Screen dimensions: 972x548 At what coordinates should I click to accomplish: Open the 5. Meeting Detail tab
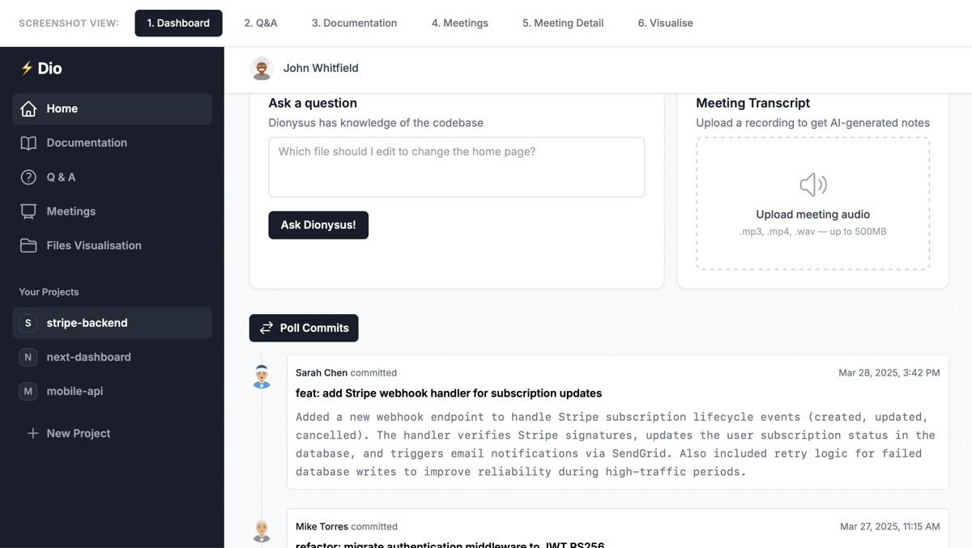pos(562,23)
